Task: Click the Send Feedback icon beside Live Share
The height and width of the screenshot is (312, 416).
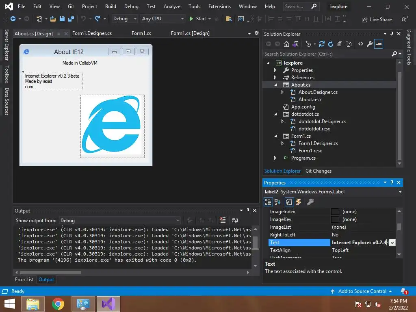Action: pos(404,19)
